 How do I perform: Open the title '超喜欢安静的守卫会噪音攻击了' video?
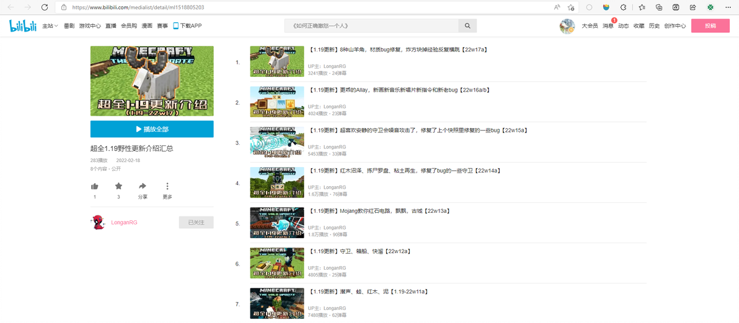418,130
